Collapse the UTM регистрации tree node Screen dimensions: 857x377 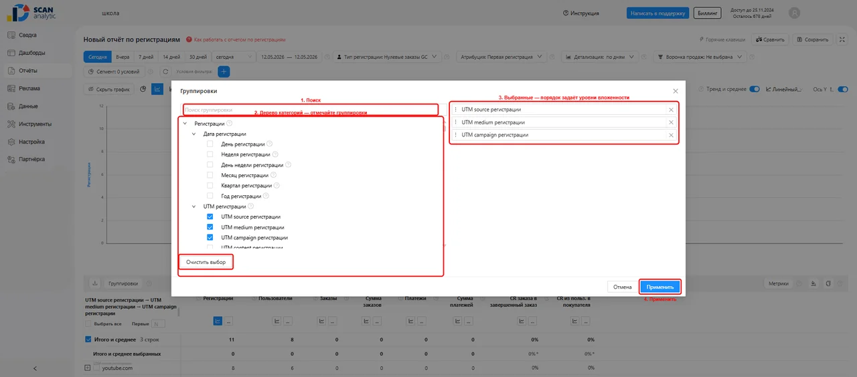194,207
